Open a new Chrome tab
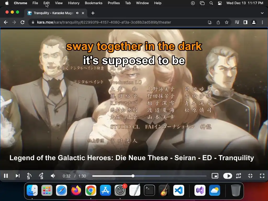Image resolution: width=268 pixels, height=201 pixels. (93, 13)
